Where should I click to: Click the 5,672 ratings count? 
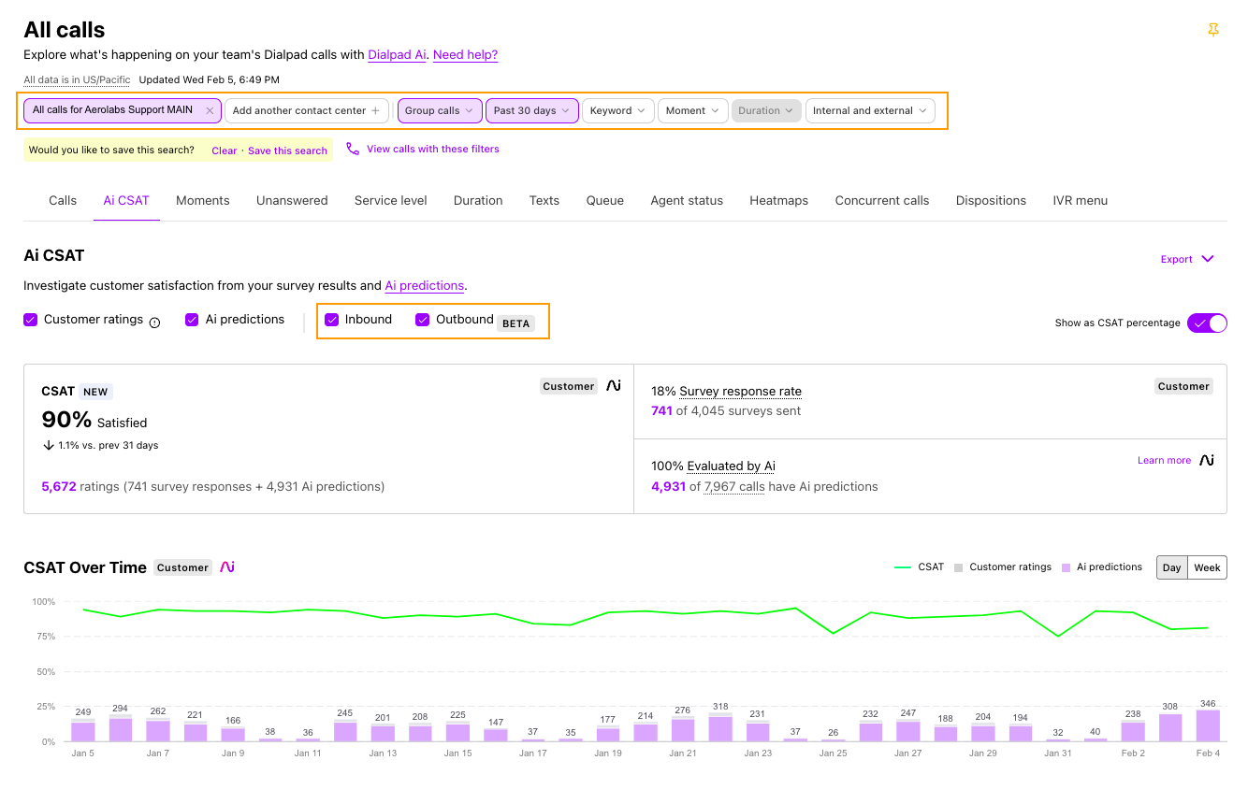pyautogui.click(x=59, y=486)
